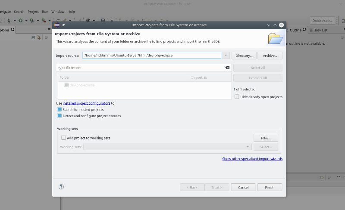Screen dimensions: 345x210
Task: Click the Import as column header
Action: (x=211, y=77)
